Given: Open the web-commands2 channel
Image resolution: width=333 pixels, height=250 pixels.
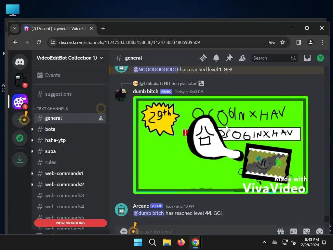Looking at the screenshot, I should point(70,185).
